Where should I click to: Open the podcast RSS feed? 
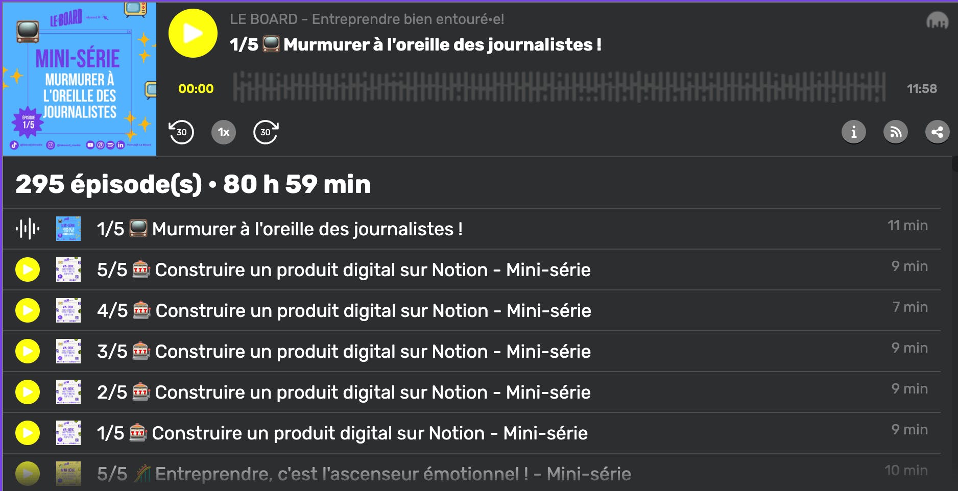point(896,132)
